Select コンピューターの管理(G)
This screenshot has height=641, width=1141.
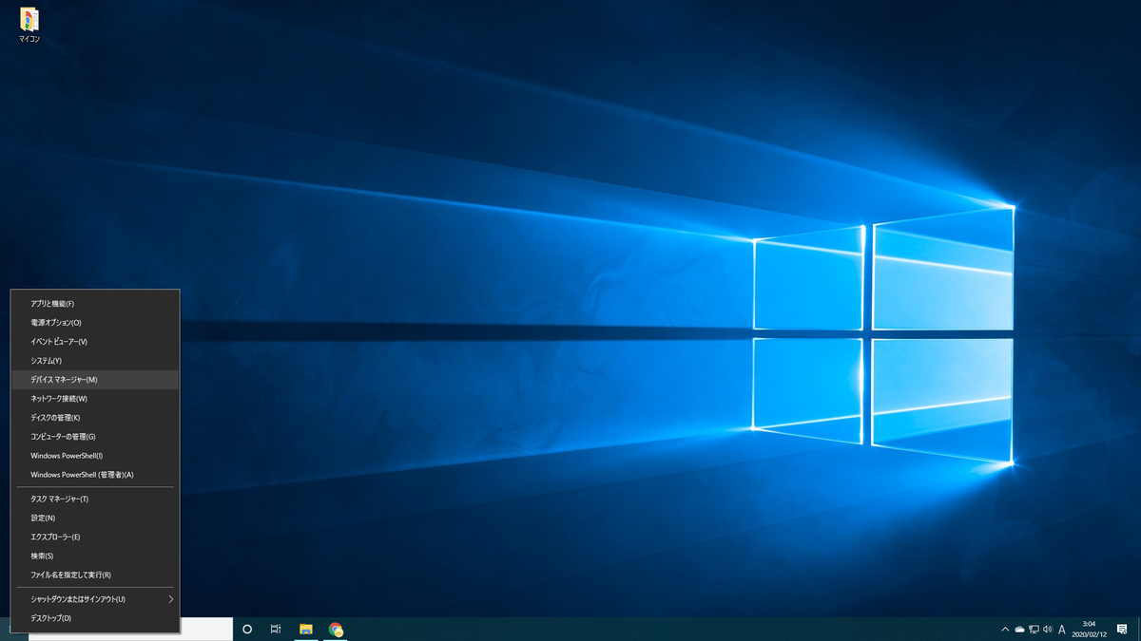click(x=94, y=437)
